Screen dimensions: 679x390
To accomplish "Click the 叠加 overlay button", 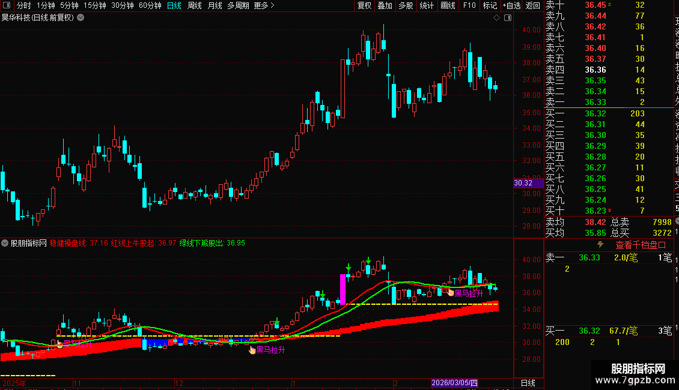I will 385,5.
